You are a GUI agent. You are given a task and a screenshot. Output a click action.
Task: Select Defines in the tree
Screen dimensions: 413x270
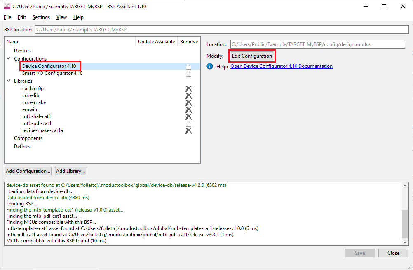tap(22, 147)
